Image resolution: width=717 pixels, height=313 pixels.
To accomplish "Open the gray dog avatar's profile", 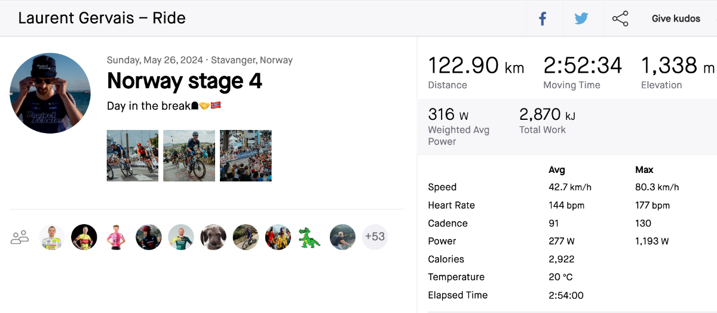I will (213, 237).
